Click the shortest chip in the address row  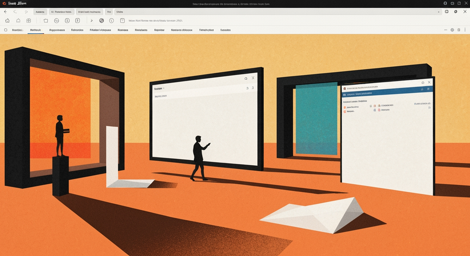[109, 12]
